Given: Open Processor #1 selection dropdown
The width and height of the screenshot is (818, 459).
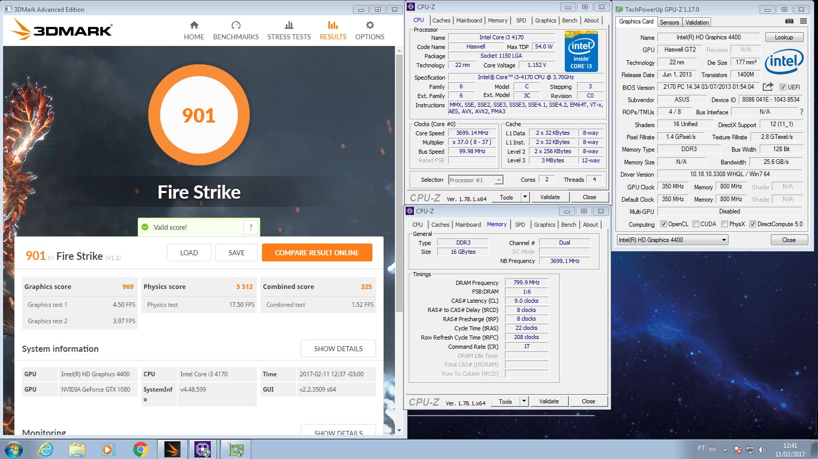Looking at the screenshot, I should pyautogui.click(x=476, y=180).
